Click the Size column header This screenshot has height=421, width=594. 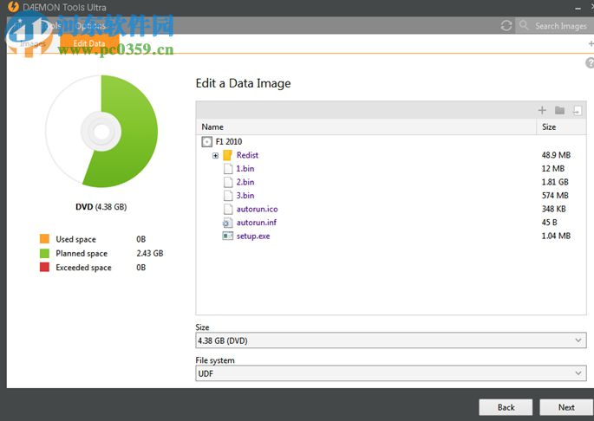click(x=561, y=126)
